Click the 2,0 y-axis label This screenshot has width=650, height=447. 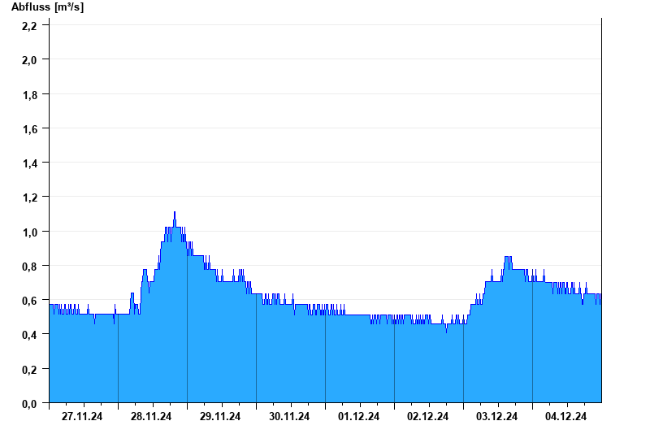point(29,60)
